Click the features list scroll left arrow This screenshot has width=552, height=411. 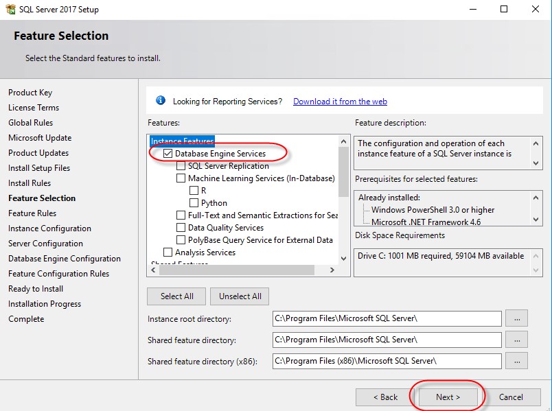point(153,270)
